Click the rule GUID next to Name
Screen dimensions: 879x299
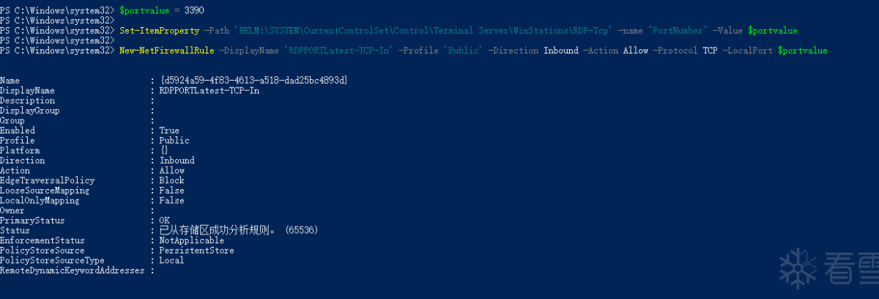click(x=253, y=79)
